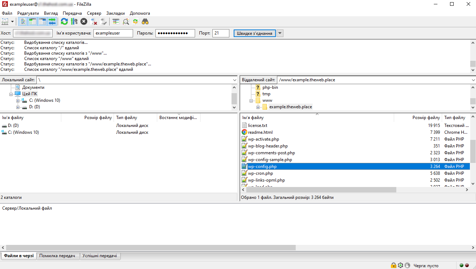Open the Site Manager dropdown arrow
The width and height of the screenshot is (476, 269).
tap(13, 22)
